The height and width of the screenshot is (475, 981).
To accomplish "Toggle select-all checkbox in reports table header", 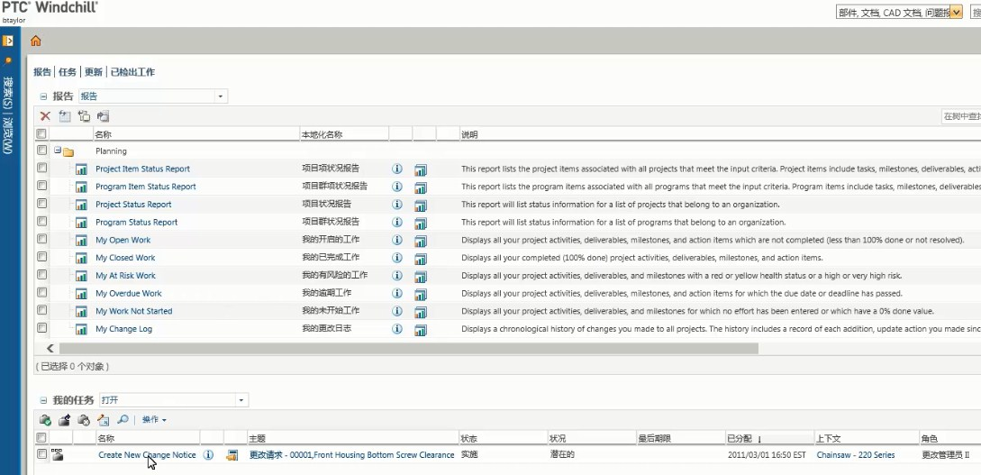I will pos(41,134).
